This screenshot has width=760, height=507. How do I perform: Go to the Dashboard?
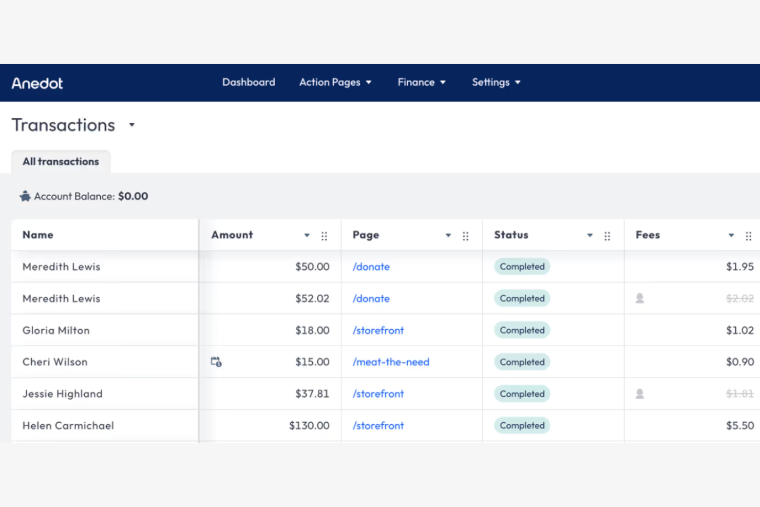249,82
